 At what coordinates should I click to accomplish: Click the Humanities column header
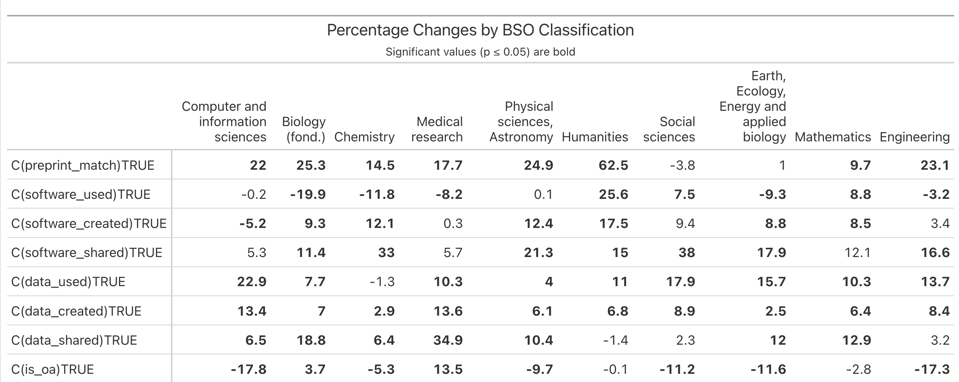tap(595, 137)
